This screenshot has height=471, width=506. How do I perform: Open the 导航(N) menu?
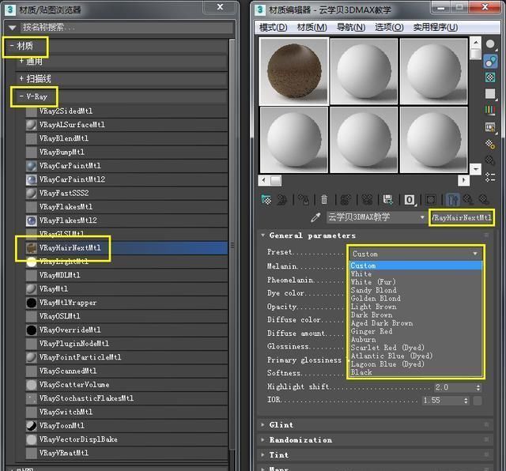click(351, 28)
